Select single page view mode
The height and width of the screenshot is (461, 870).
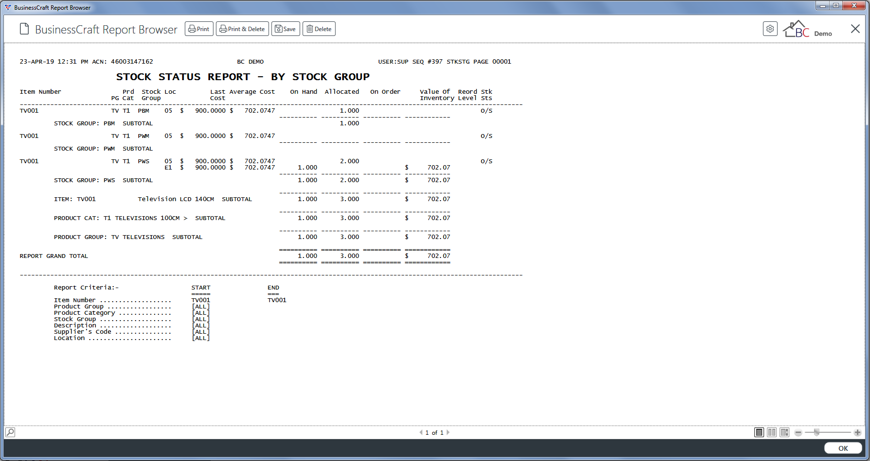(x=759, y=432)
